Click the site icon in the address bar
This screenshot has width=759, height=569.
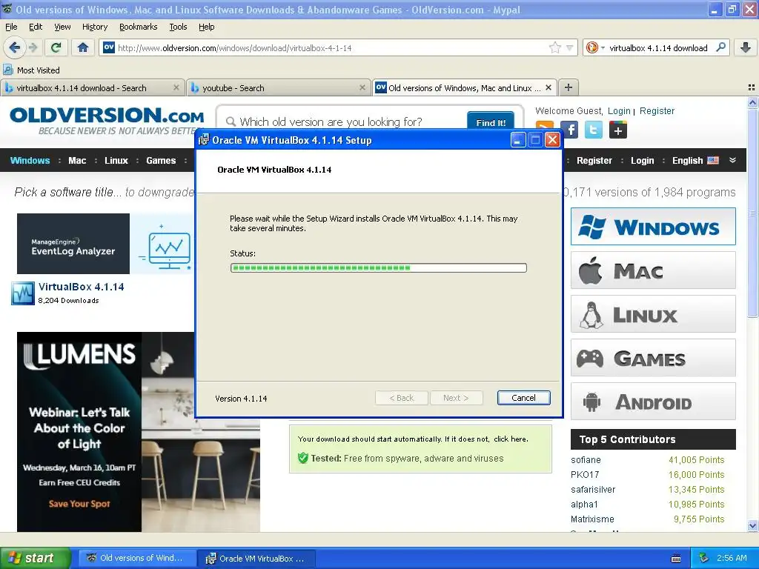pyautogui.click(x=109, y=47)
